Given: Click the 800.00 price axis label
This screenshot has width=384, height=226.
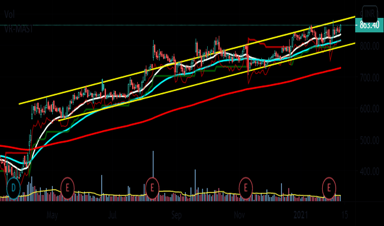Looking at the screenshot, I should tap(370, 46).
